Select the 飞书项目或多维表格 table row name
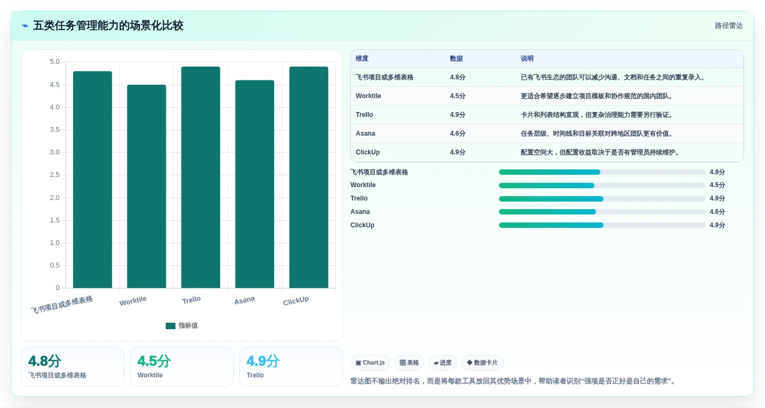 [x=385, y=77]
